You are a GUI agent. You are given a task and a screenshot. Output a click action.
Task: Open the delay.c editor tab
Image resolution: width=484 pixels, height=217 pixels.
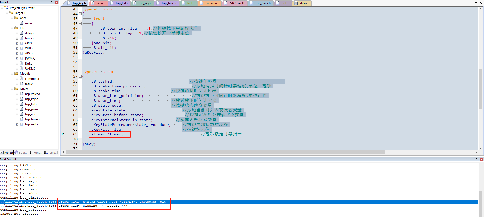tap(304, 3)
